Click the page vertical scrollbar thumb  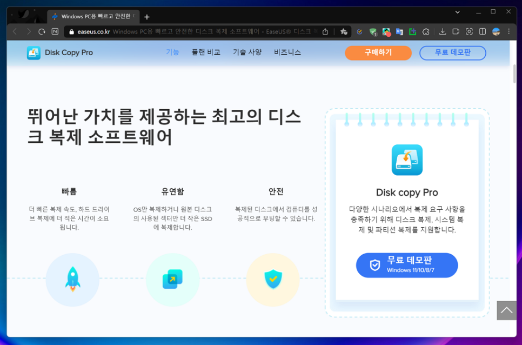coord(514,73)
